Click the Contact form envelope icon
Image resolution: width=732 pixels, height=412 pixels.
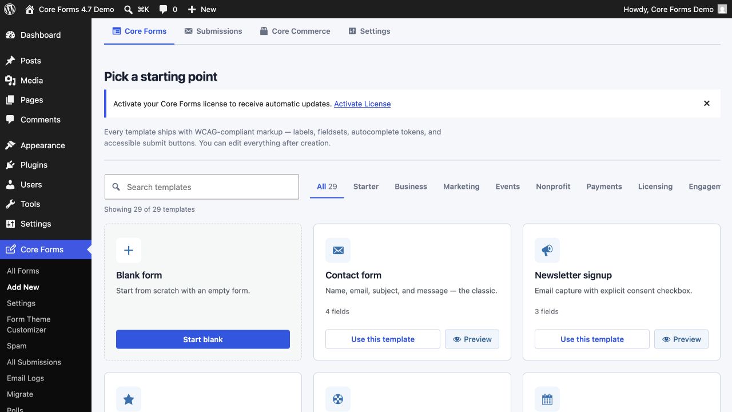[338, 251]
